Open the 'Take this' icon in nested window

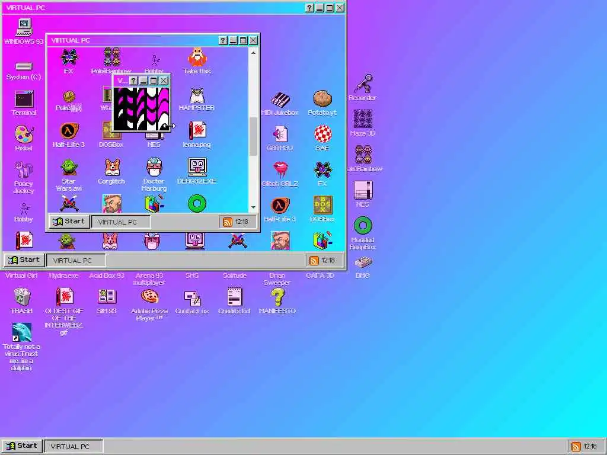point(197,57)
